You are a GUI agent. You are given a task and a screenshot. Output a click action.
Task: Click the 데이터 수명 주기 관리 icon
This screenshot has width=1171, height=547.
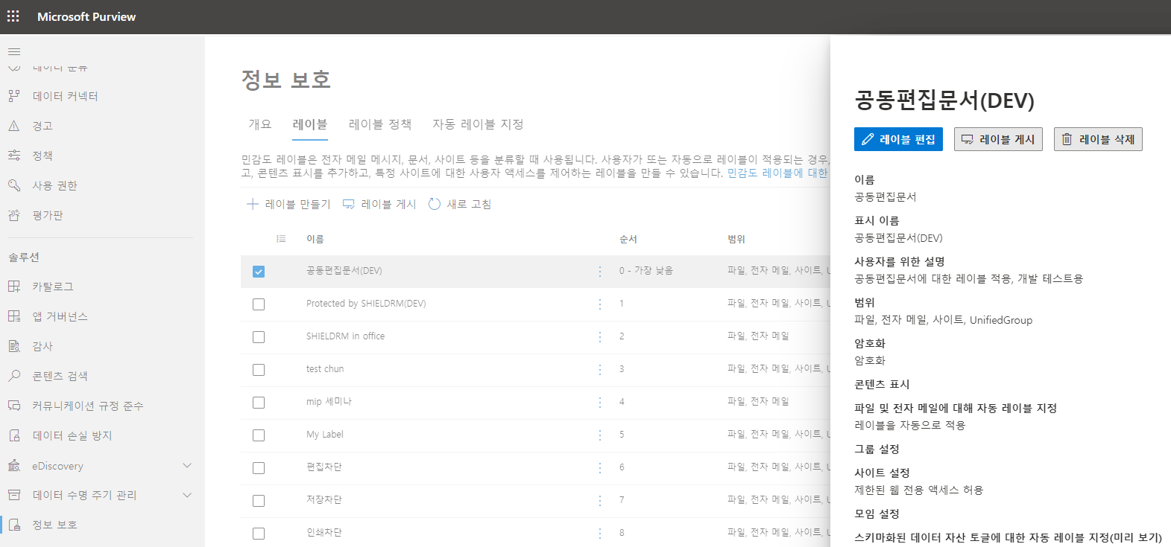tap(14, 495)
